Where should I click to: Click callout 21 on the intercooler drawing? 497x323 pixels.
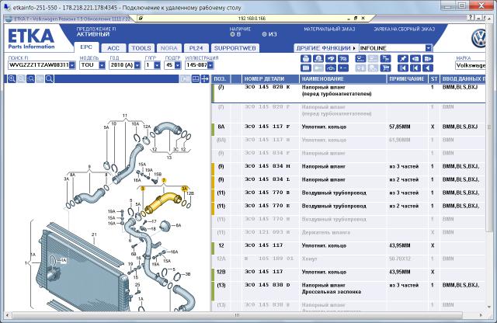(94, 235)
